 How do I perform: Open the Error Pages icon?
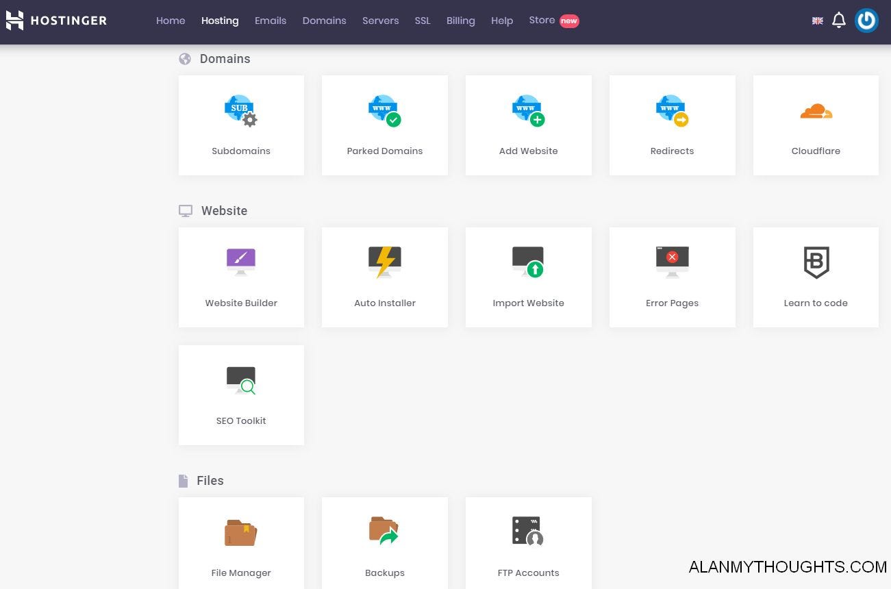673,262
